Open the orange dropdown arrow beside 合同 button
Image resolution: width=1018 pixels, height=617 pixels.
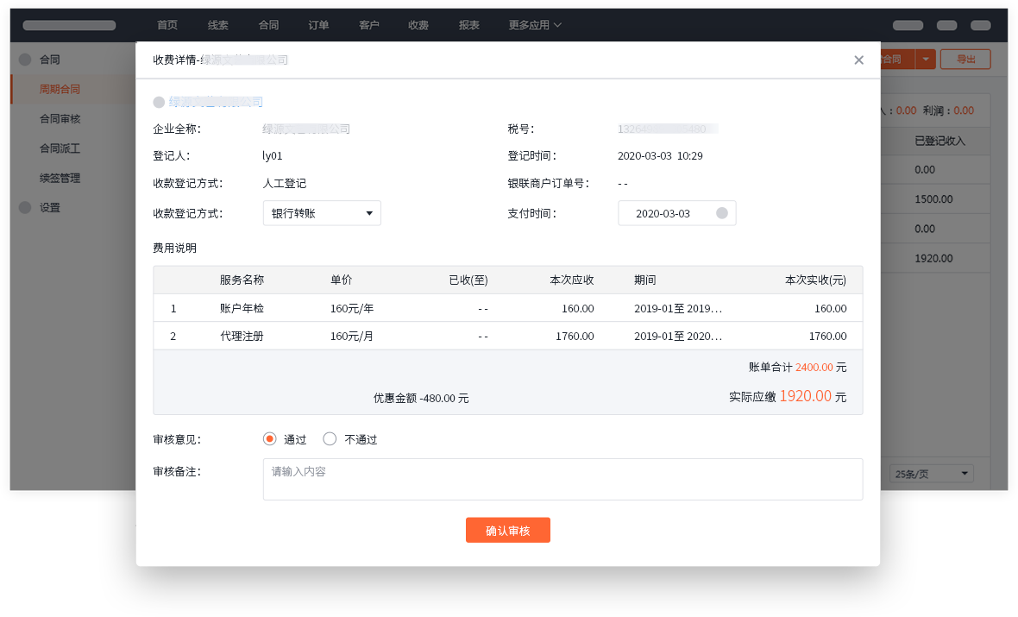coord(925,59)
